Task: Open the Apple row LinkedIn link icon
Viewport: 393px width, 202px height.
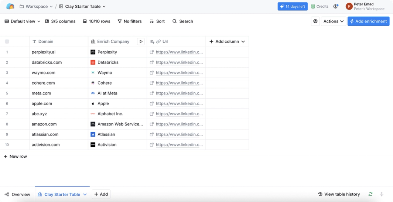Action: (x=152, y=103)
